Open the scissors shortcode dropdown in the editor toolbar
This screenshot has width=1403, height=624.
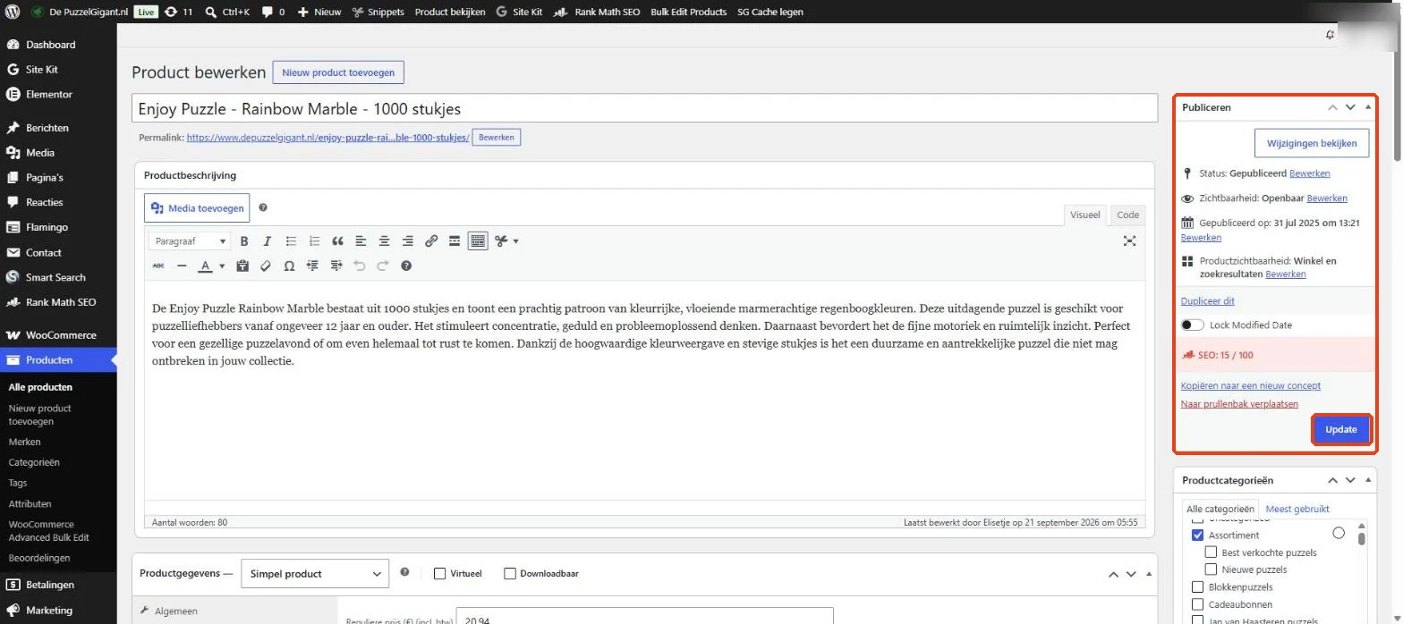click(x=506, y=241)
